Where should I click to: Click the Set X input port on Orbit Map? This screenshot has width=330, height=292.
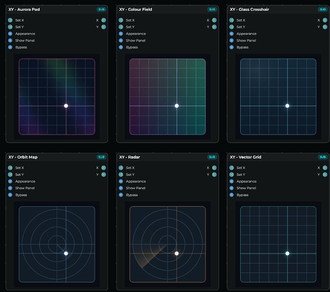[x=10, y=168]
